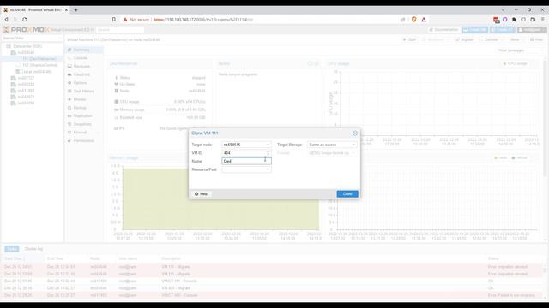This screenshot has height=308, width=549.
Task: Click the browser extensions puzzle icon
Action: click(514, 20)
